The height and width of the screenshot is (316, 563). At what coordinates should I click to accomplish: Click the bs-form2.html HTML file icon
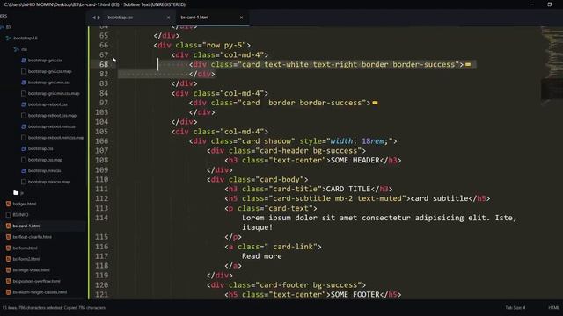[x=8, y=259]
